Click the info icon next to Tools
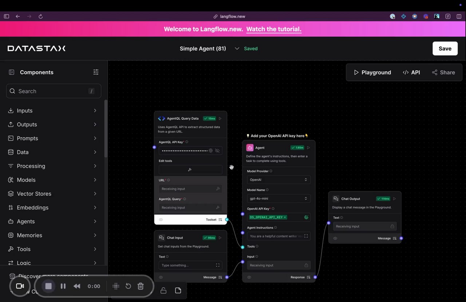The image size is (466, 302). (258, 246)
